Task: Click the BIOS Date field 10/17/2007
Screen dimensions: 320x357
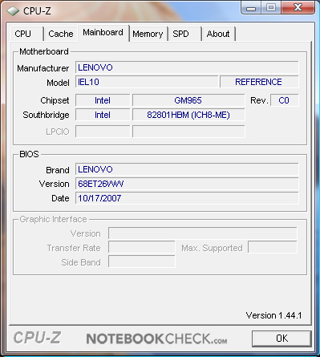Action: click(x=187, y=198)
